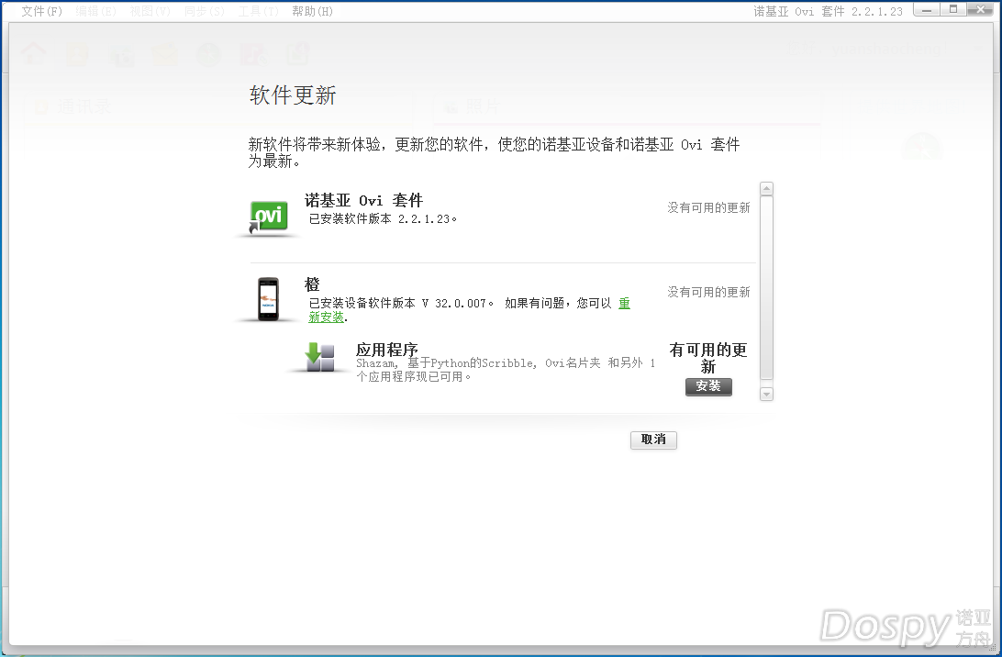Open the 同步(S) menu
Image resolution: width=1002 pixels, height=657 pixels.
pyautogui.click(x=205, y=11)
